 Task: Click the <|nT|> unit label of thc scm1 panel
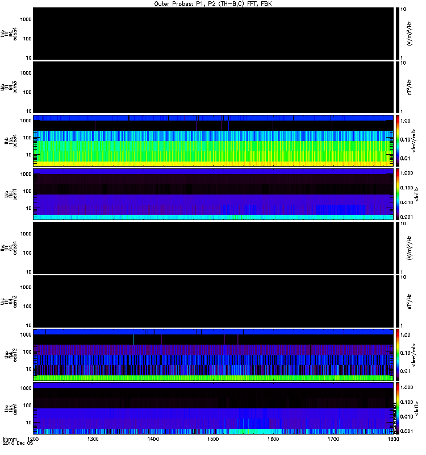(416, 408)
